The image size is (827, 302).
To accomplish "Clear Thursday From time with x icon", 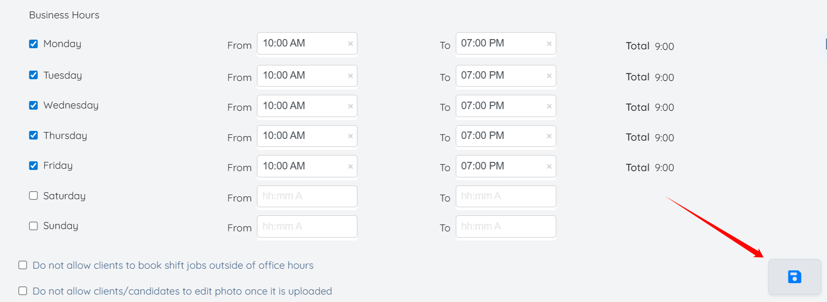I will [x=350, y=136].
